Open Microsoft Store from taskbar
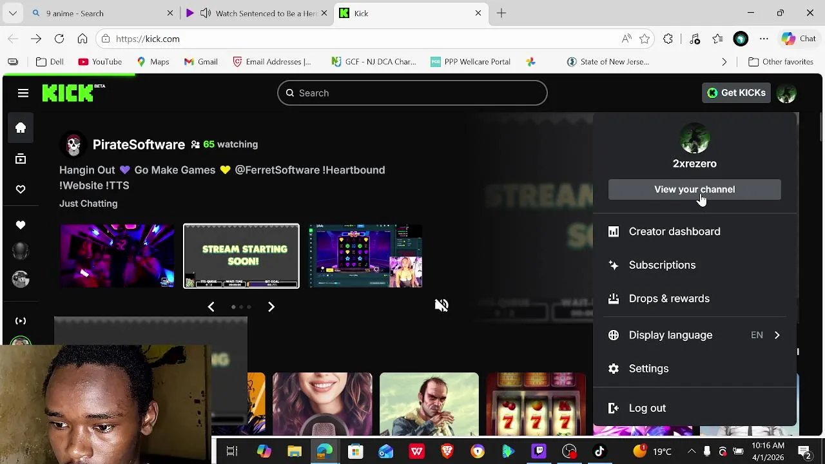The image size is (825, 464). [355, 451]
